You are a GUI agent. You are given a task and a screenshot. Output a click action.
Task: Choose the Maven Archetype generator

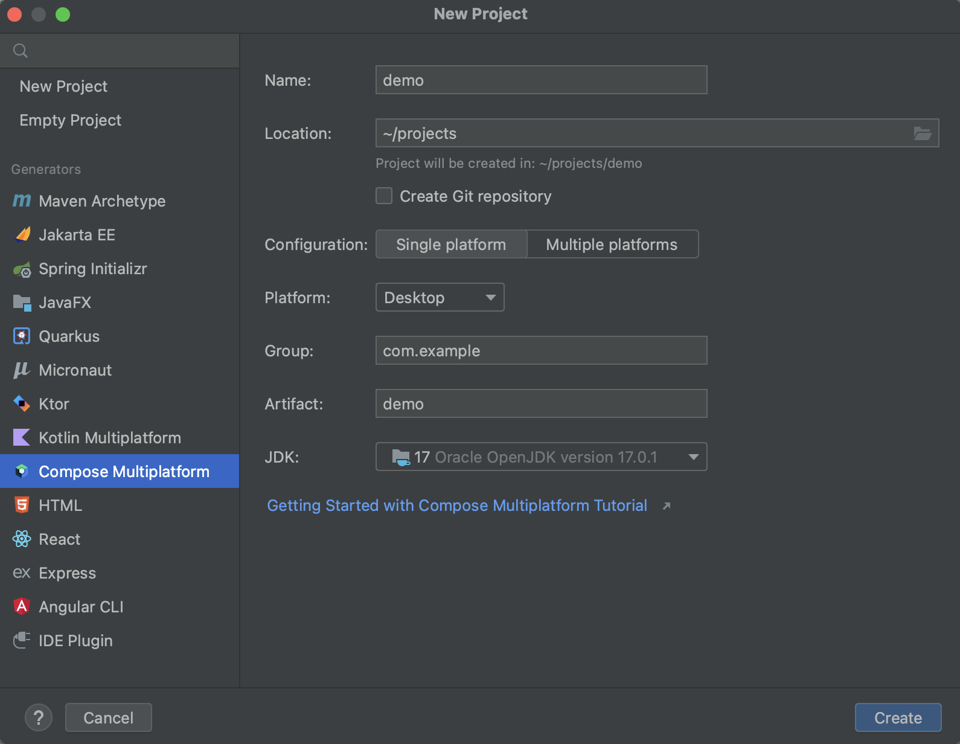[x=120, y=201]
